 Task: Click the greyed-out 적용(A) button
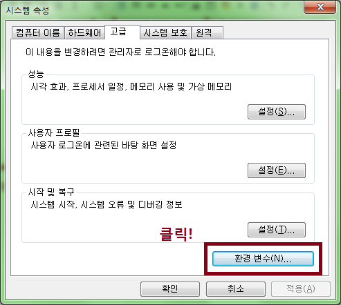tap(301, 289)
